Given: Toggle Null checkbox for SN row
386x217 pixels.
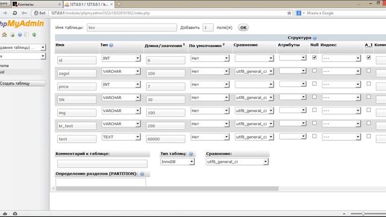Looking at the screenshot, I should pos(314,96).
